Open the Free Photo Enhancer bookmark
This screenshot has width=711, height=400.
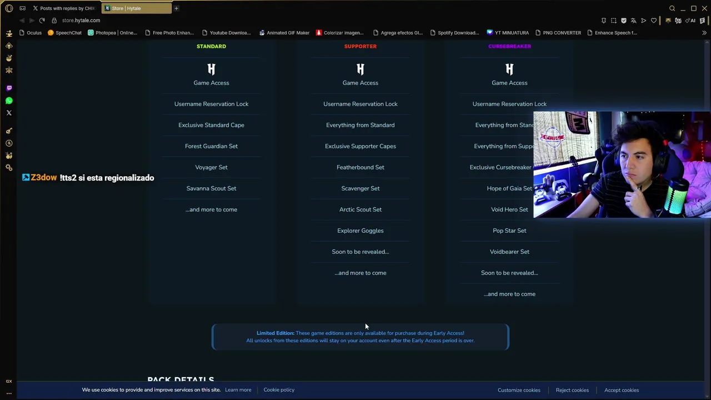point(169,33)
